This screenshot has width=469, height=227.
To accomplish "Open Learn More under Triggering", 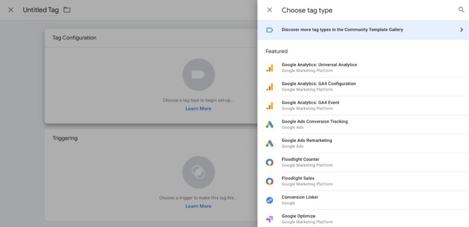I will pos(198,206).
